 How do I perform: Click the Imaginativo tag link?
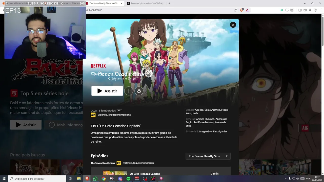point(205,131)
